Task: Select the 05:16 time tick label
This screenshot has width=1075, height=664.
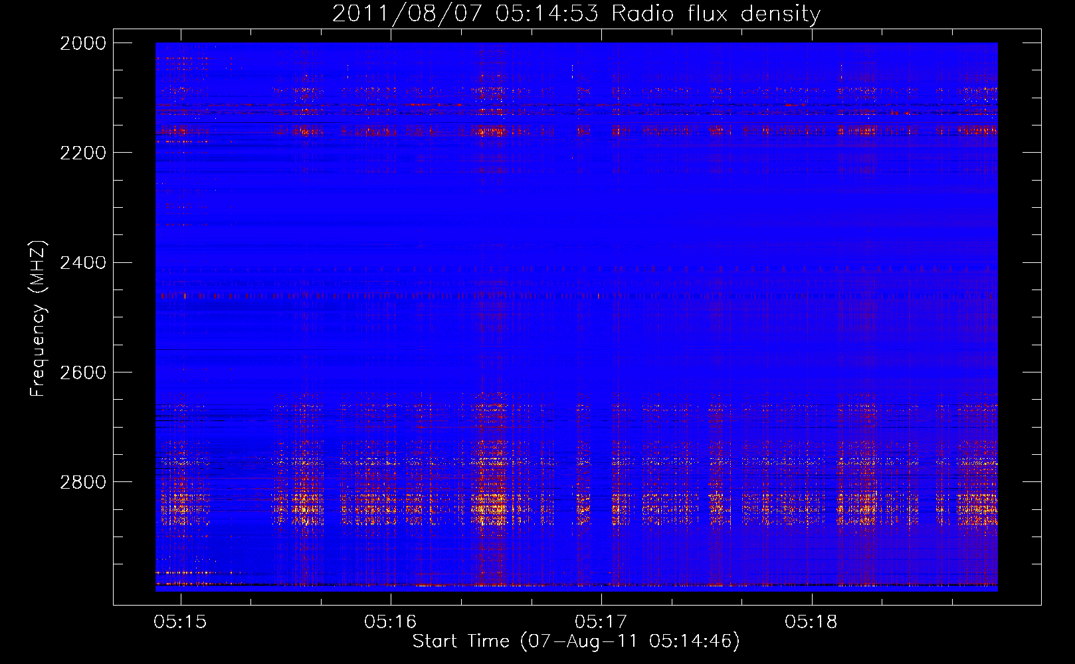Action: [x=391, y=622]
